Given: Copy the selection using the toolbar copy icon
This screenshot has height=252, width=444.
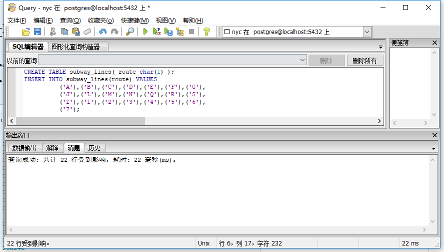Looking at the screenshot, I should click(x=64, y=32).
